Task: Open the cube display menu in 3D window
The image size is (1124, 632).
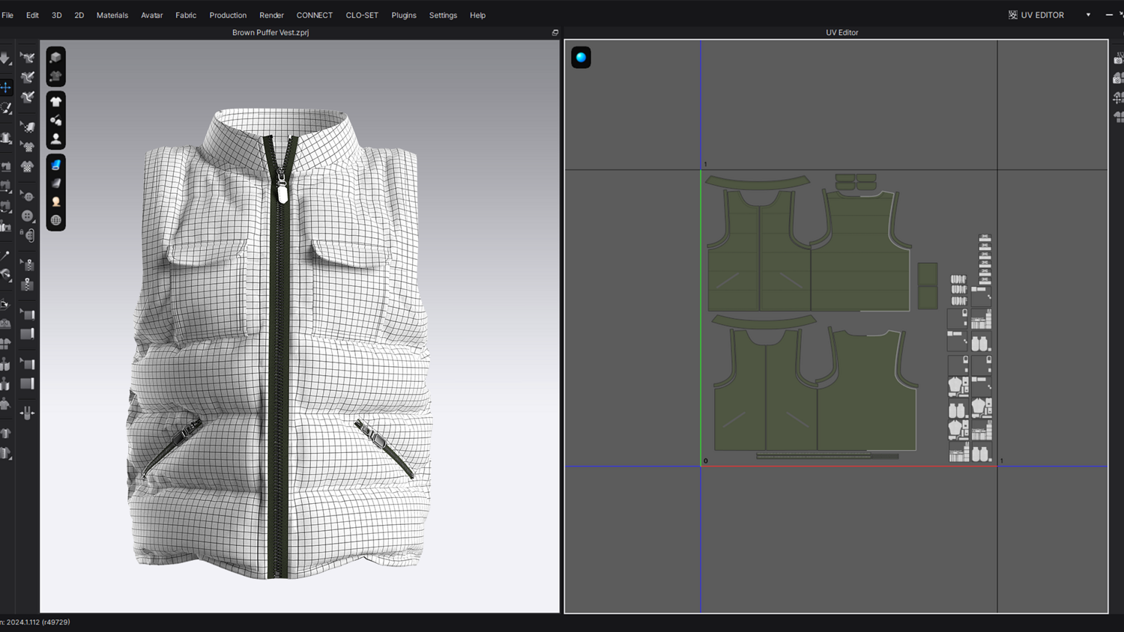Action: click(55, 57)
